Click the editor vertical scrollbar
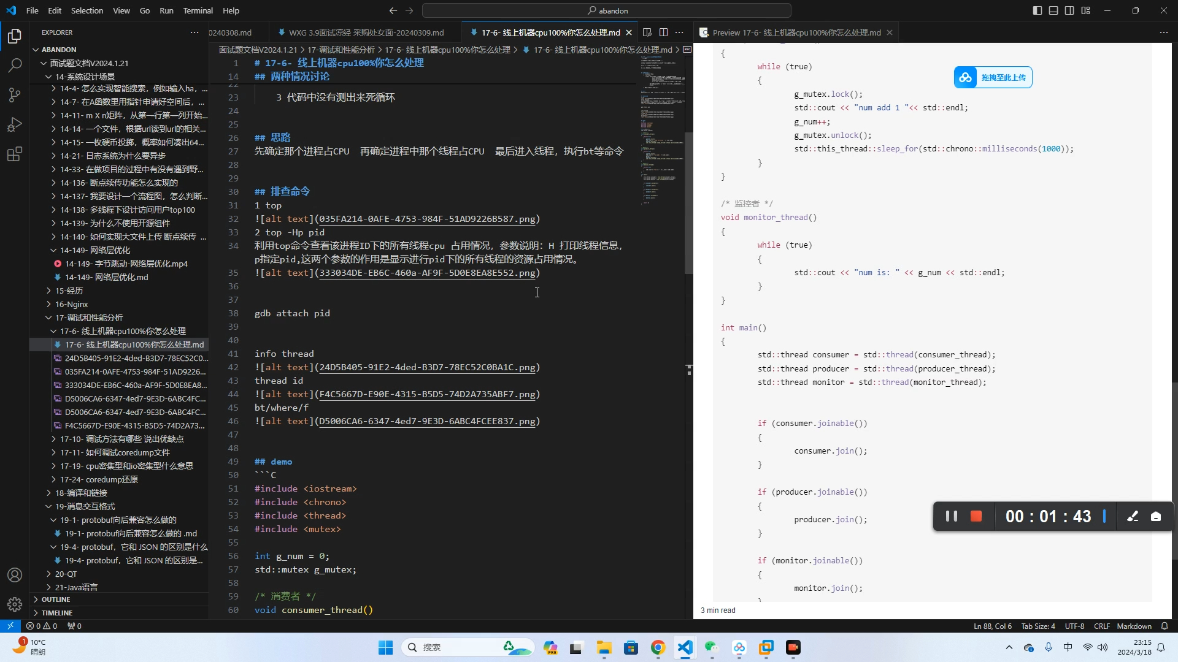 (x=688, y=202)
